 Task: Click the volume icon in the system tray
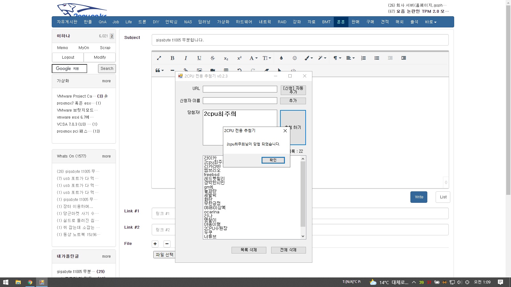(x=460, y=282)
